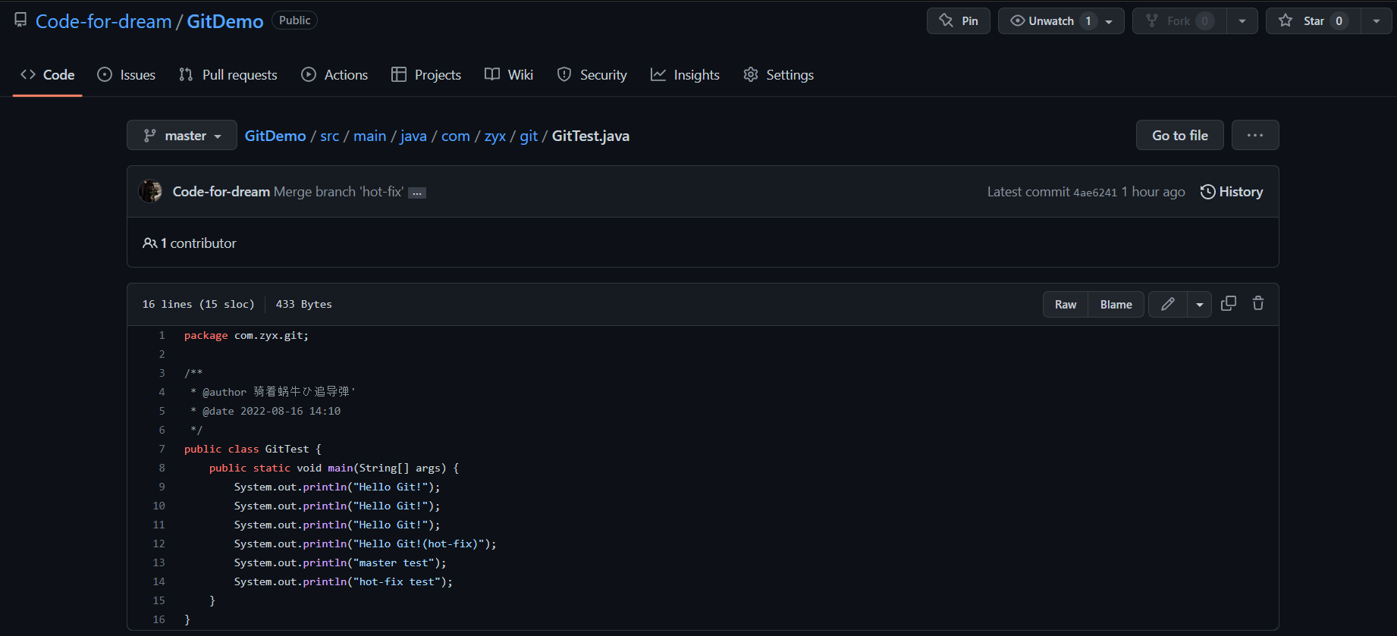
Task: Switch to the Code tab
Action: point(48,74)
